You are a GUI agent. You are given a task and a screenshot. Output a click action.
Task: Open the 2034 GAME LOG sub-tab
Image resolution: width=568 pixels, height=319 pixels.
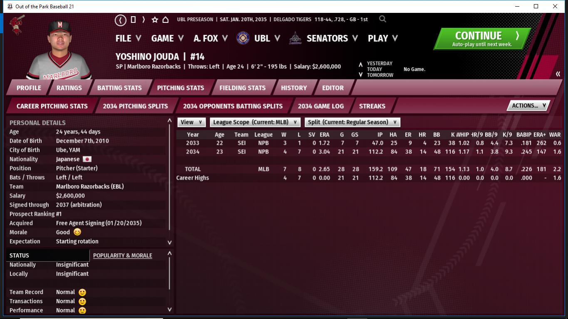point(321,106)
